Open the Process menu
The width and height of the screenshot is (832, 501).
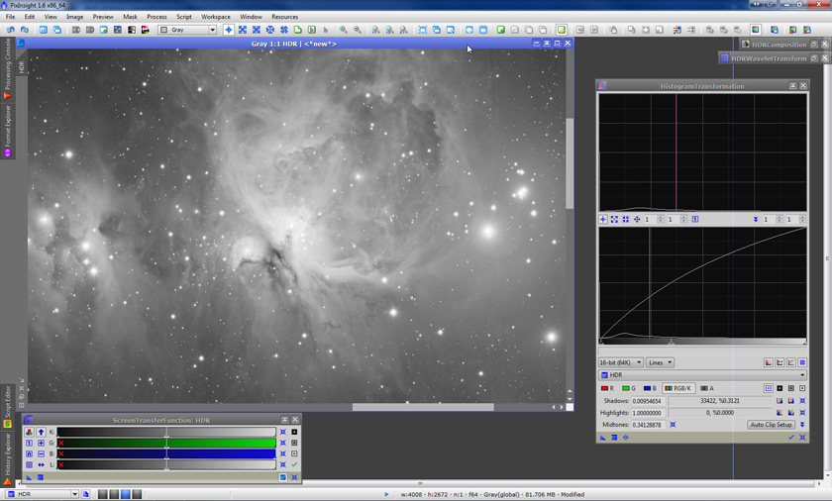tap(156, 17)
